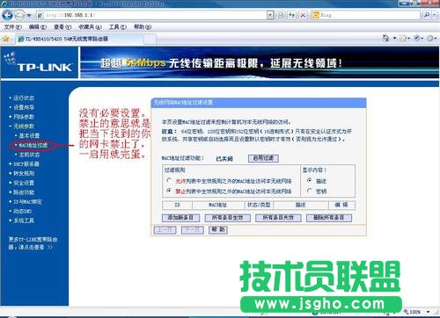Open 设置向导 in the sidebar
Screen dimensions: 440x318
pyautogui.click(x=24, y=107)
